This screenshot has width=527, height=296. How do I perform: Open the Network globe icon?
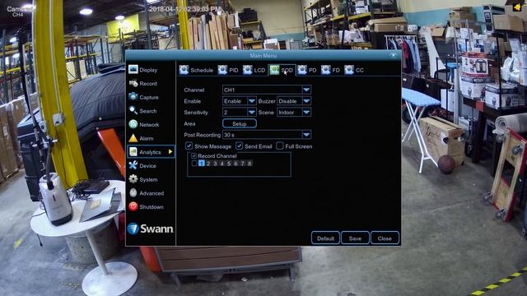133,124
